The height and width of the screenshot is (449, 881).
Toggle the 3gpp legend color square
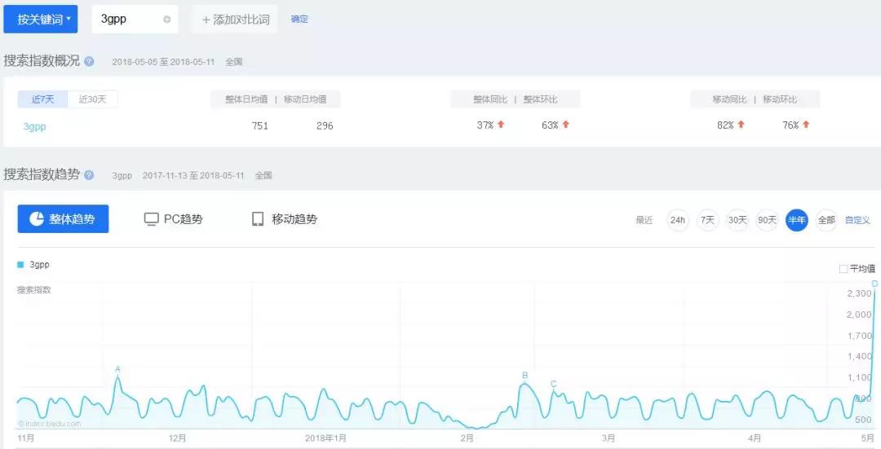[20, 265]
